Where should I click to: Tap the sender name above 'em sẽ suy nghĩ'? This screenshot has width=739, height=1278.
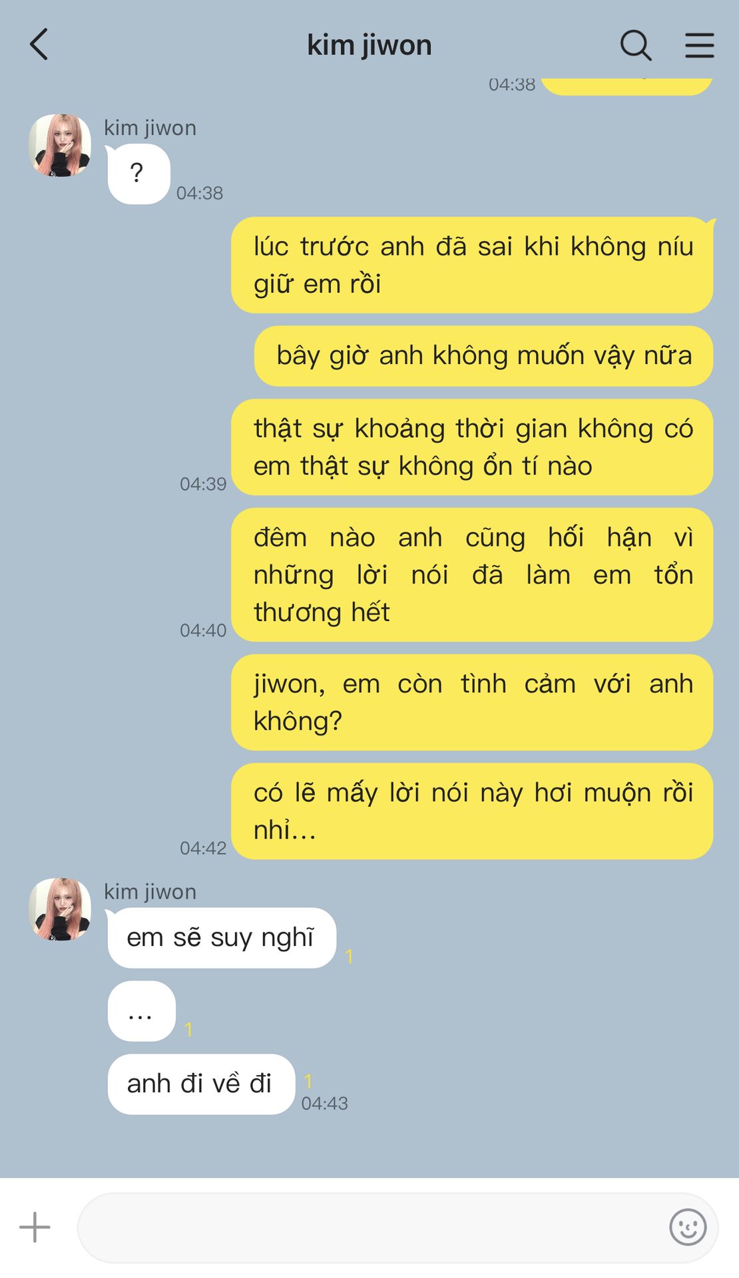150,891
